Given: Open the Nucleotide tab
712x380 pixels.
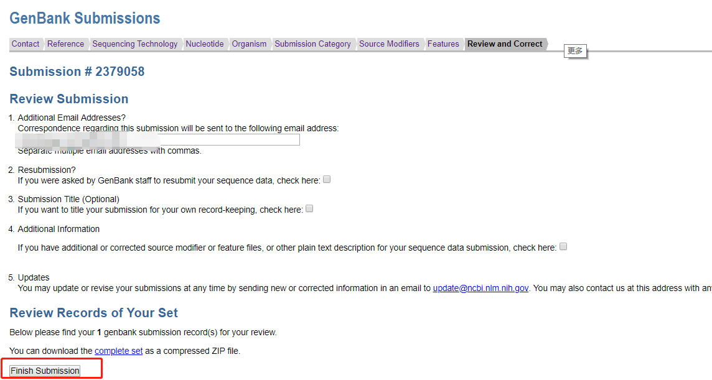Looking at the screenshot, I should (x=204, y=44).
